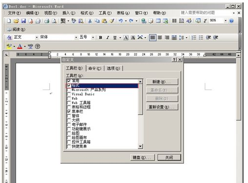Enable the 大纲 toolbar checkbox

(x=69, y=120)
